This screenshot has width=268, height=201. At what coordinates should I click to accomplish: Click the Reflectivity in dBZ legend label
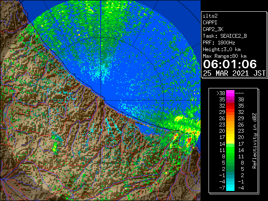click(255, 141)
